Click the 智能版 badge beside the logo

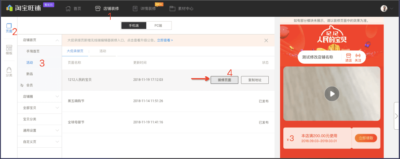click(49, 5)
